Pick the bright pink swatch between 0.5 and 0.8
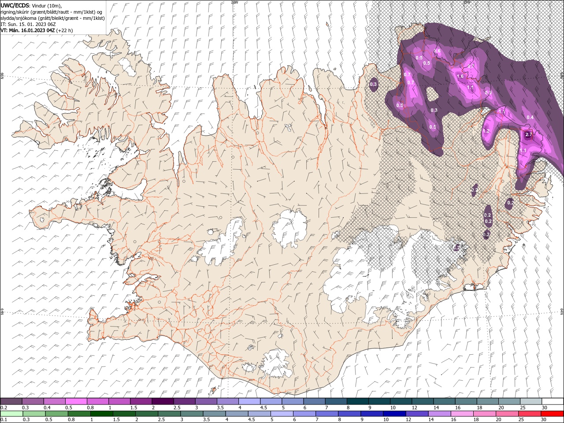 click(76, 401)
